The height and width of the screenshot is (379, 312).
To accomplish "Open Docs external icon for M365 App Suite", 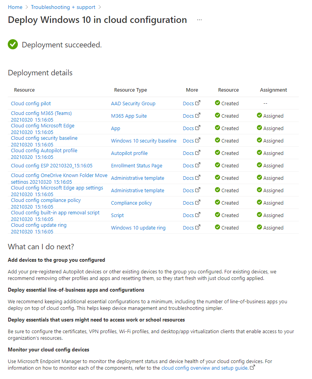I will click(198, 115).
